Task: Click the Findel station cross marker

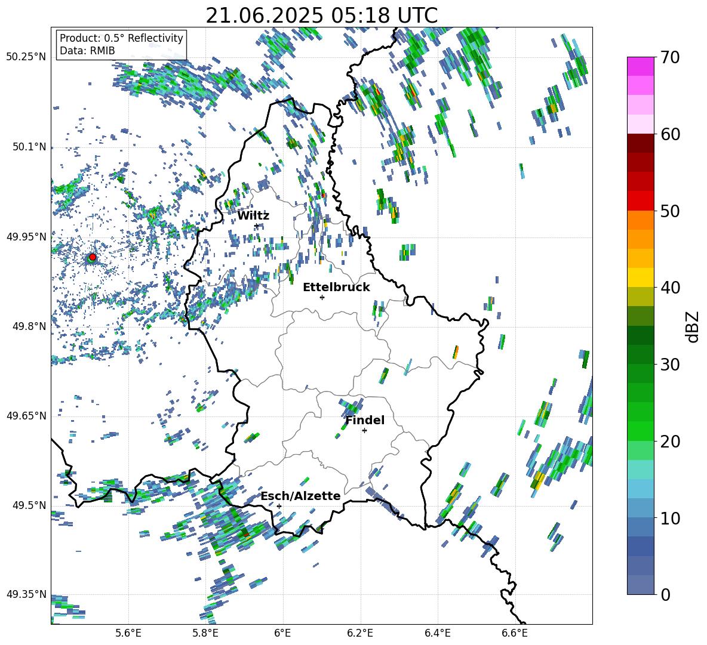Action: point(364,431)
